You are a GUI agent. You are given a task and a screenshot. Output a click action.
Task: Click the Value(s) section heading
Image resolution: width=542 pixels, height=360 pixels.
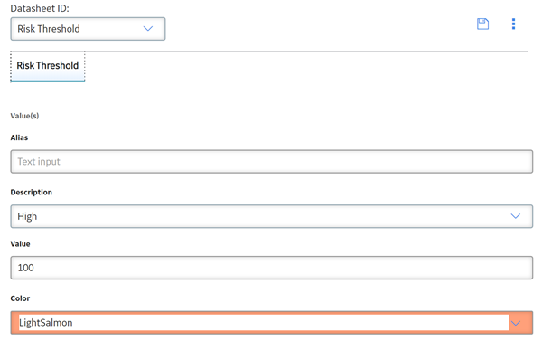coord(24,116)
